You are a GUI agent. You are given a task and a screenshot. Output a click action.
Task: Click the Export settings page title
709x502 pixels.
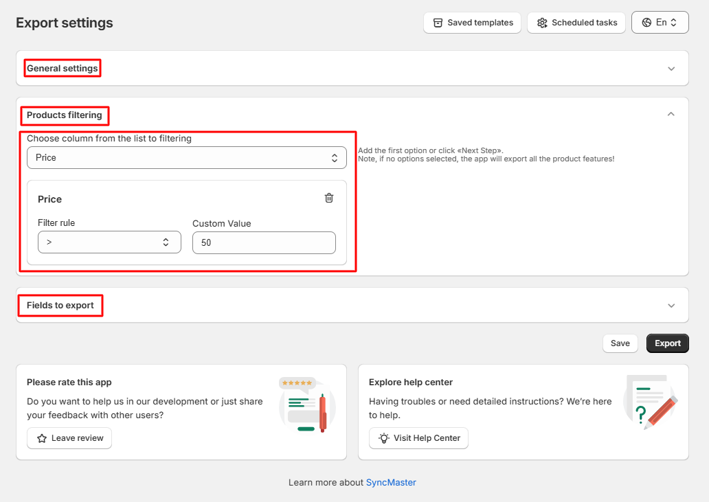point(65,23)
